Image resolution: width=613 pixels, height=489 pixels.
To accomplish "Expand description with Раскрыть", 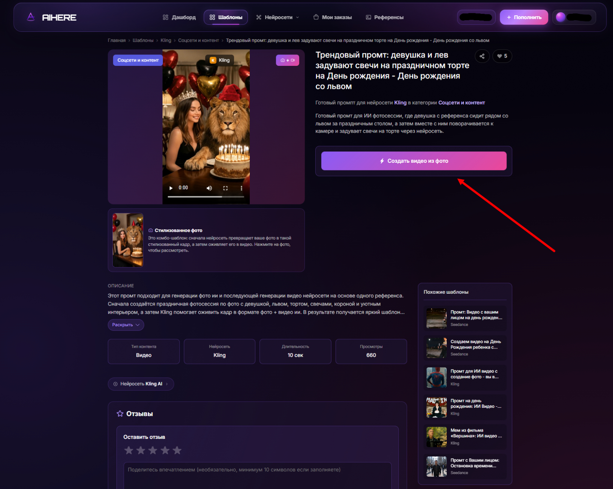I will [x=126, y=325].
